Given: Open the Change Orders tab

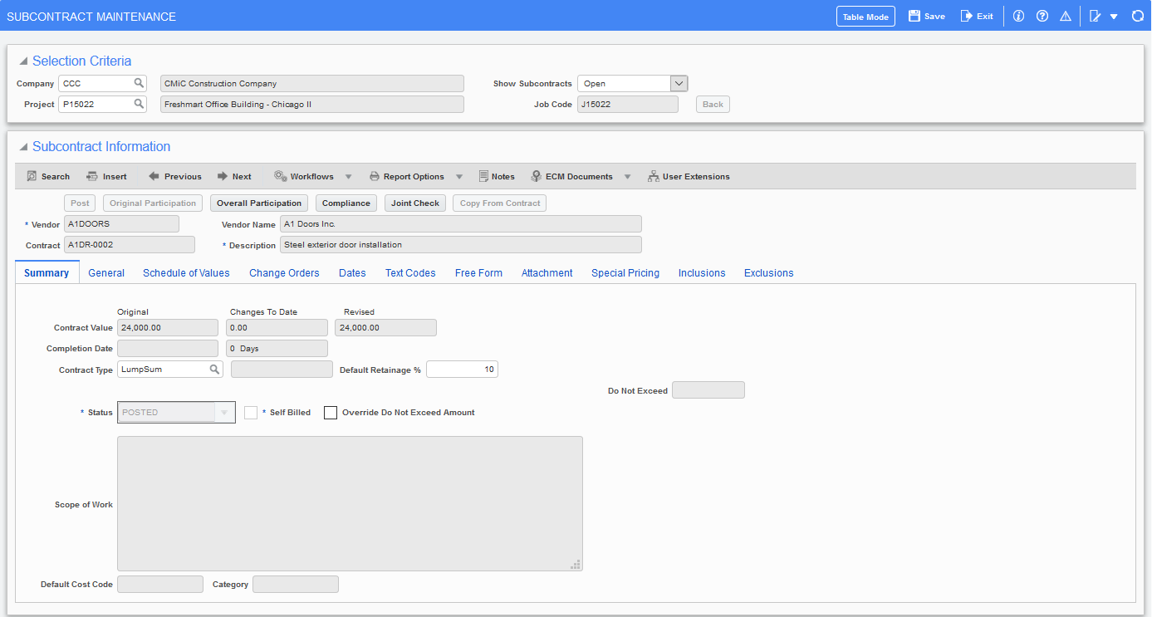Looking at the screenshot, I should 284,273.
